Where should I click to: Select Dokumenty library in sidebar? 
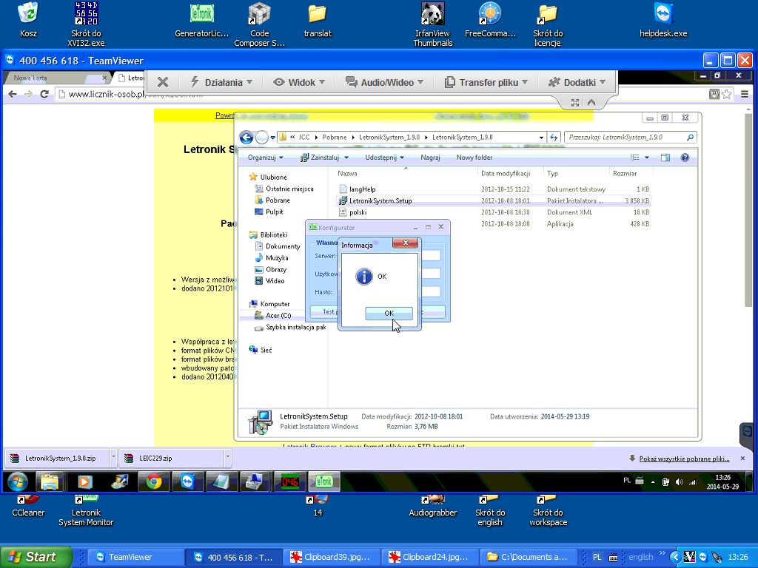(282, 246)
